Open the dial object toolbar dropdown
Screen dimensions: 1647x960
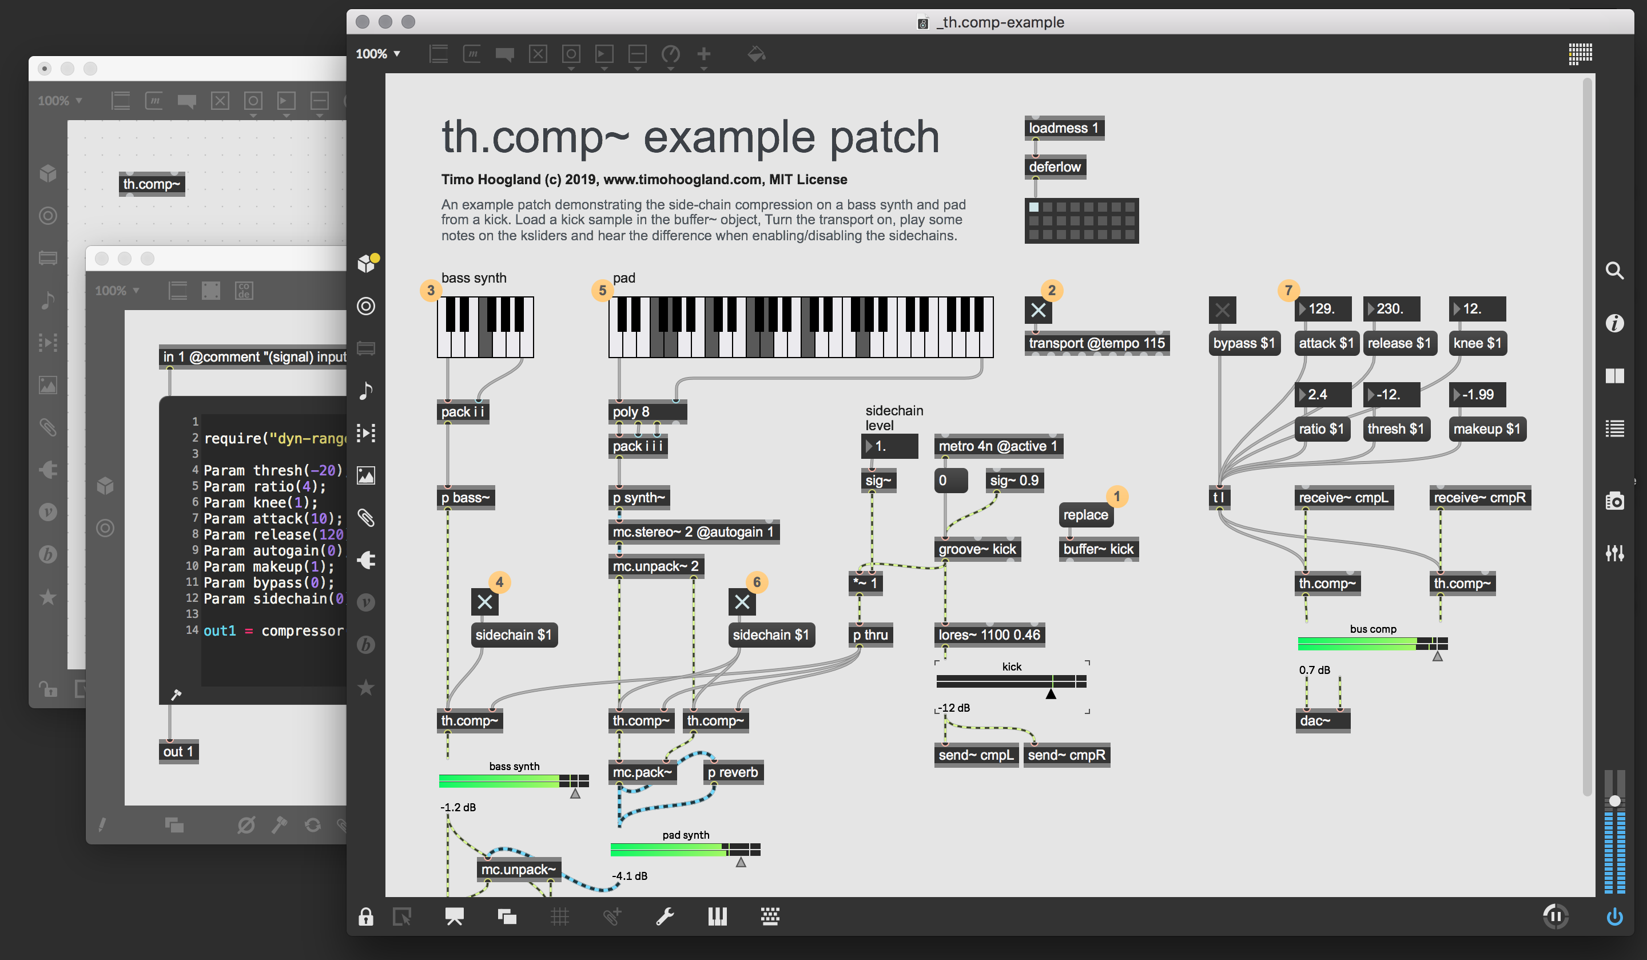pos(671,54)
